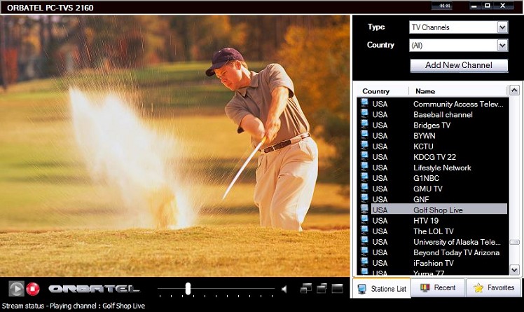Click the monitor icon beside G1NBC
The image size is (524, 312).
364,177
